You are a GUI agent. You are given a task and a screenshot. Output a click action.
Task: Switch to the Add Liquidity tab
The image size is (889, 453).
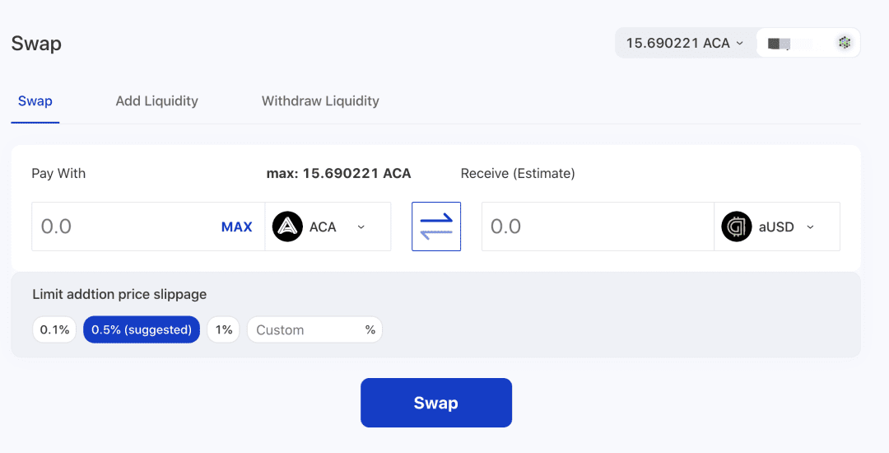tap(157, 101)
